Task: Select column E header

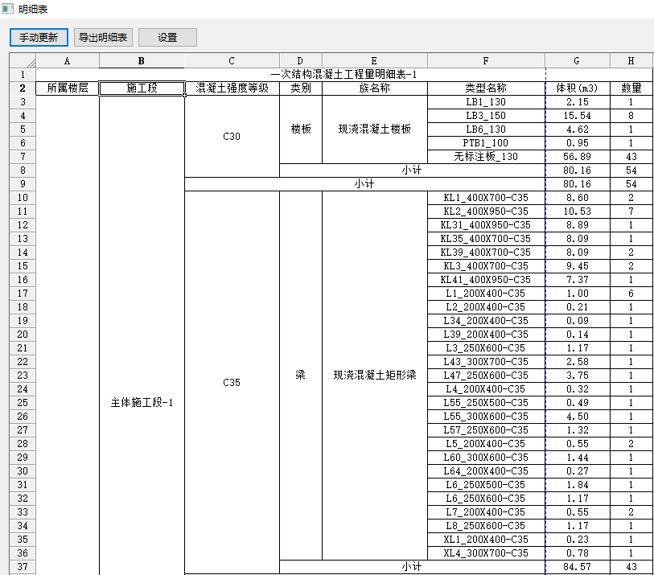Action: coord(375,61)
